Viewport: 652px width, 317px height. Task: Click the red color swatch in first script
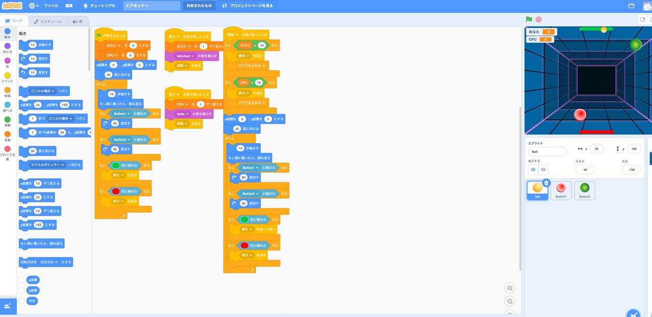(x=116, y=191)
